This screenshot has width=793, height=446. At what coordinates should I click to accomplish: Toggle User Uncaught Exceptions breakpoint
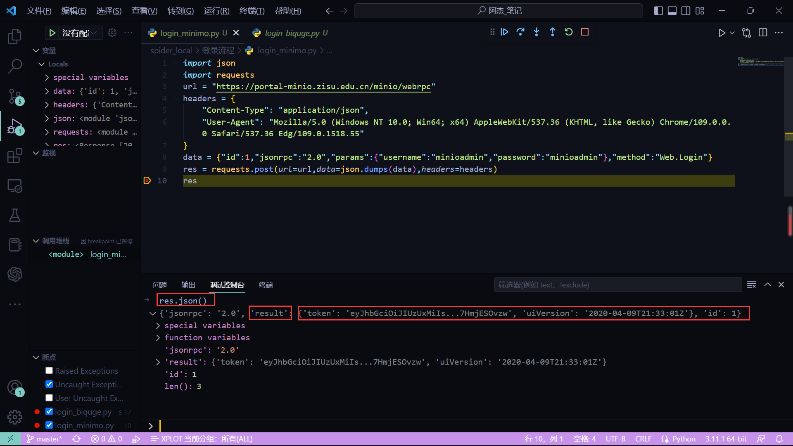49,398
